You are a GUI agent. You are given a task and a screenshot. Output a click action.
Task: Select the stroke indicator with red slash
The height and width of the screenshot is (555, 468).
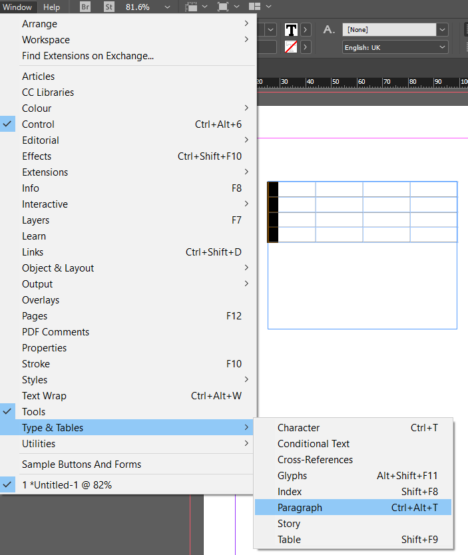pos(291,47)
